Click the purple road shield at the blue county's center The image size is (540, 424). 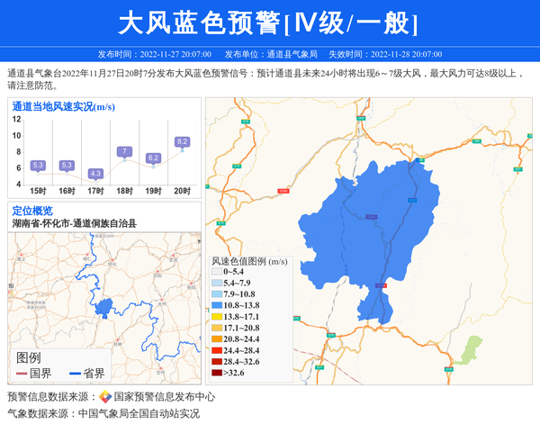[x=371, y=217]
